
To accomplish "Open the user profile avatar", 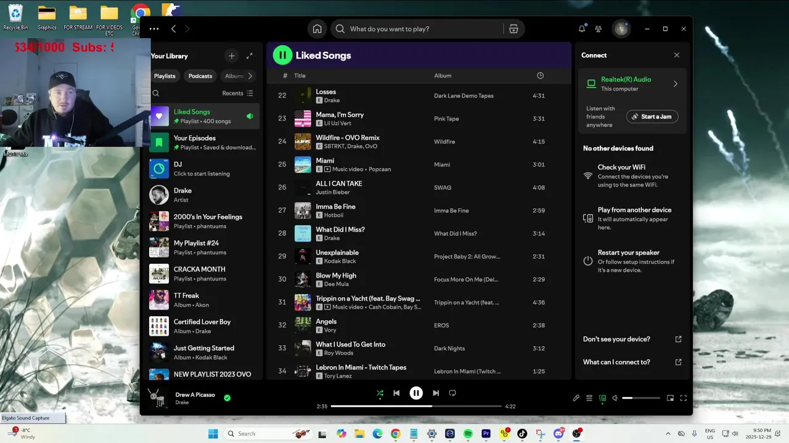I will tap(621, 29).
